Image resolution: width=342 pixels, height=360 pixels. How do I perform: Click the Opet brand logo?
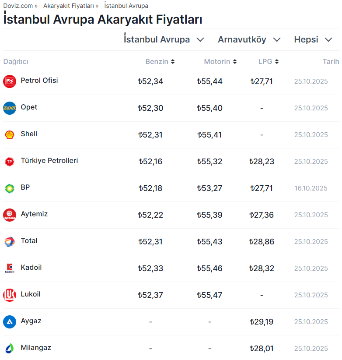click(10, 108)
